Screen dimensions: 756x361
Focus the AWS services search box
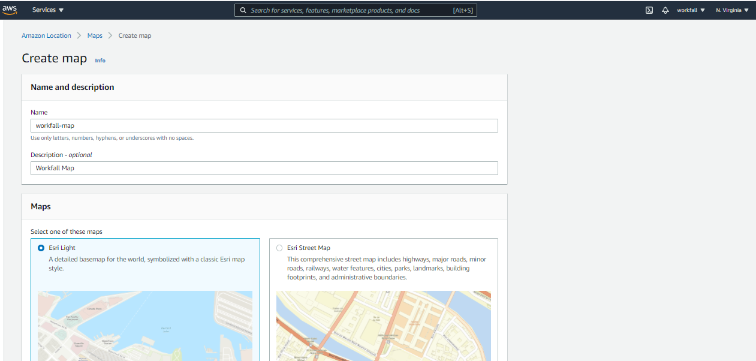click(356, 10)
